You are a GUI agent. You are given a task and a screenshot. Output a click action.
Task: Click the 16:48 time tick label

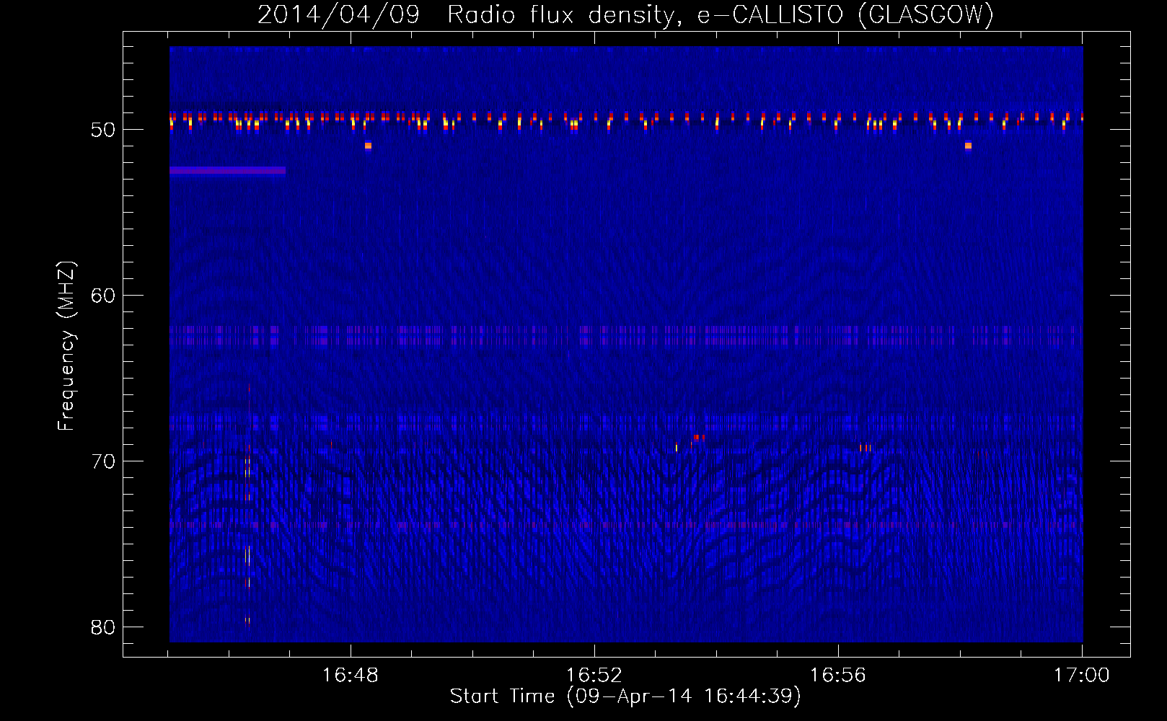click(350, 676)
